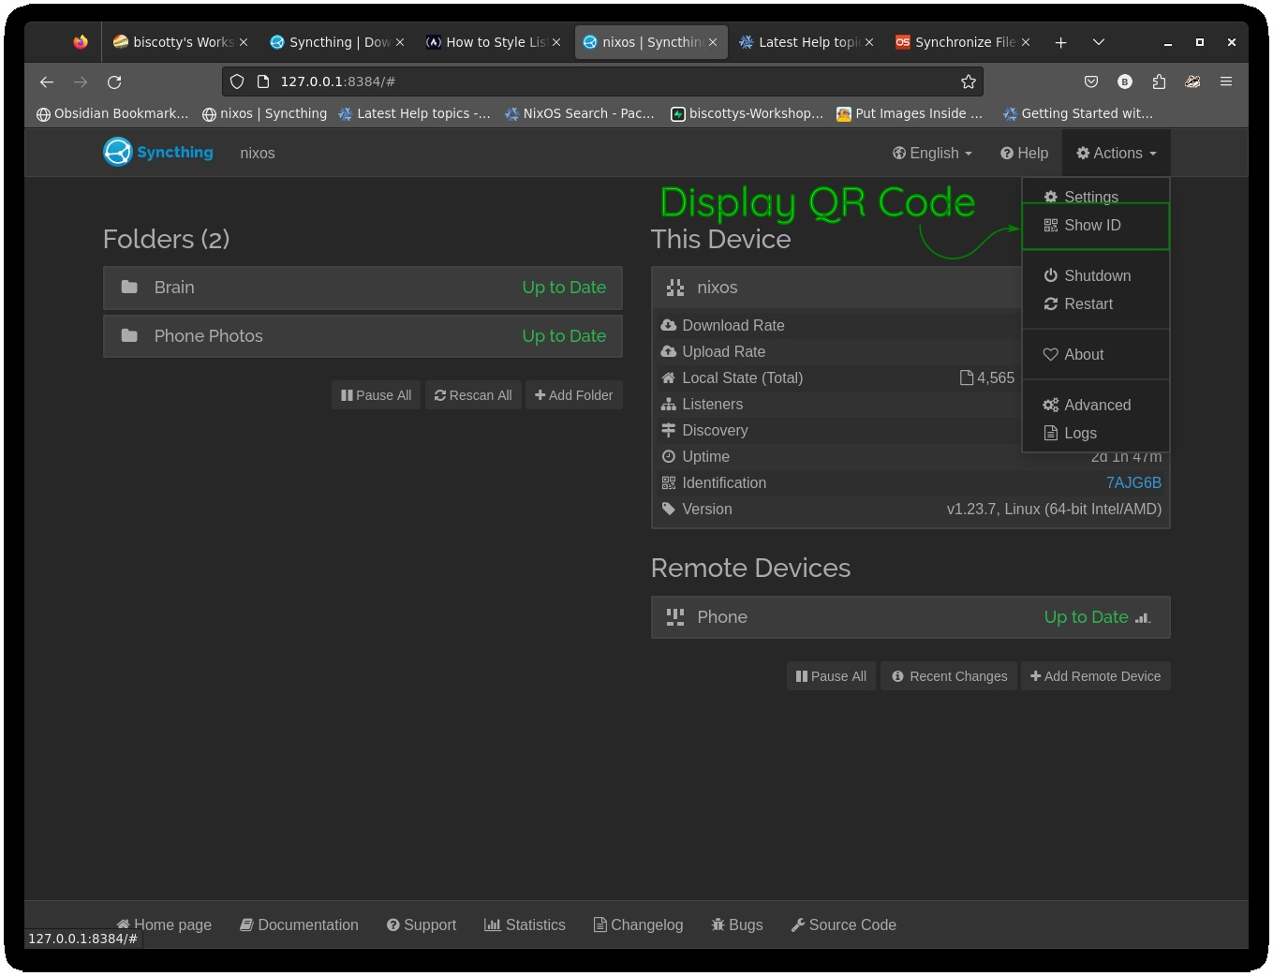
Task: Open the extensions puzzle icon
Action: (x=1159, y=81)
